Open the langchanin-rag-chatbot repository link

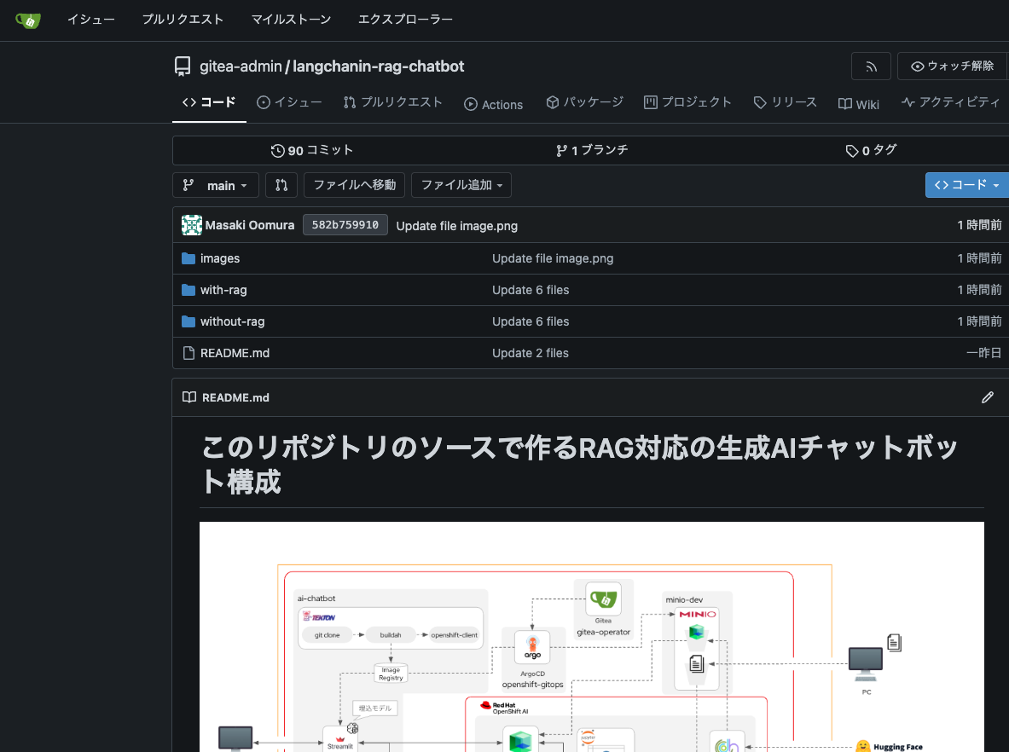point(379,67)
